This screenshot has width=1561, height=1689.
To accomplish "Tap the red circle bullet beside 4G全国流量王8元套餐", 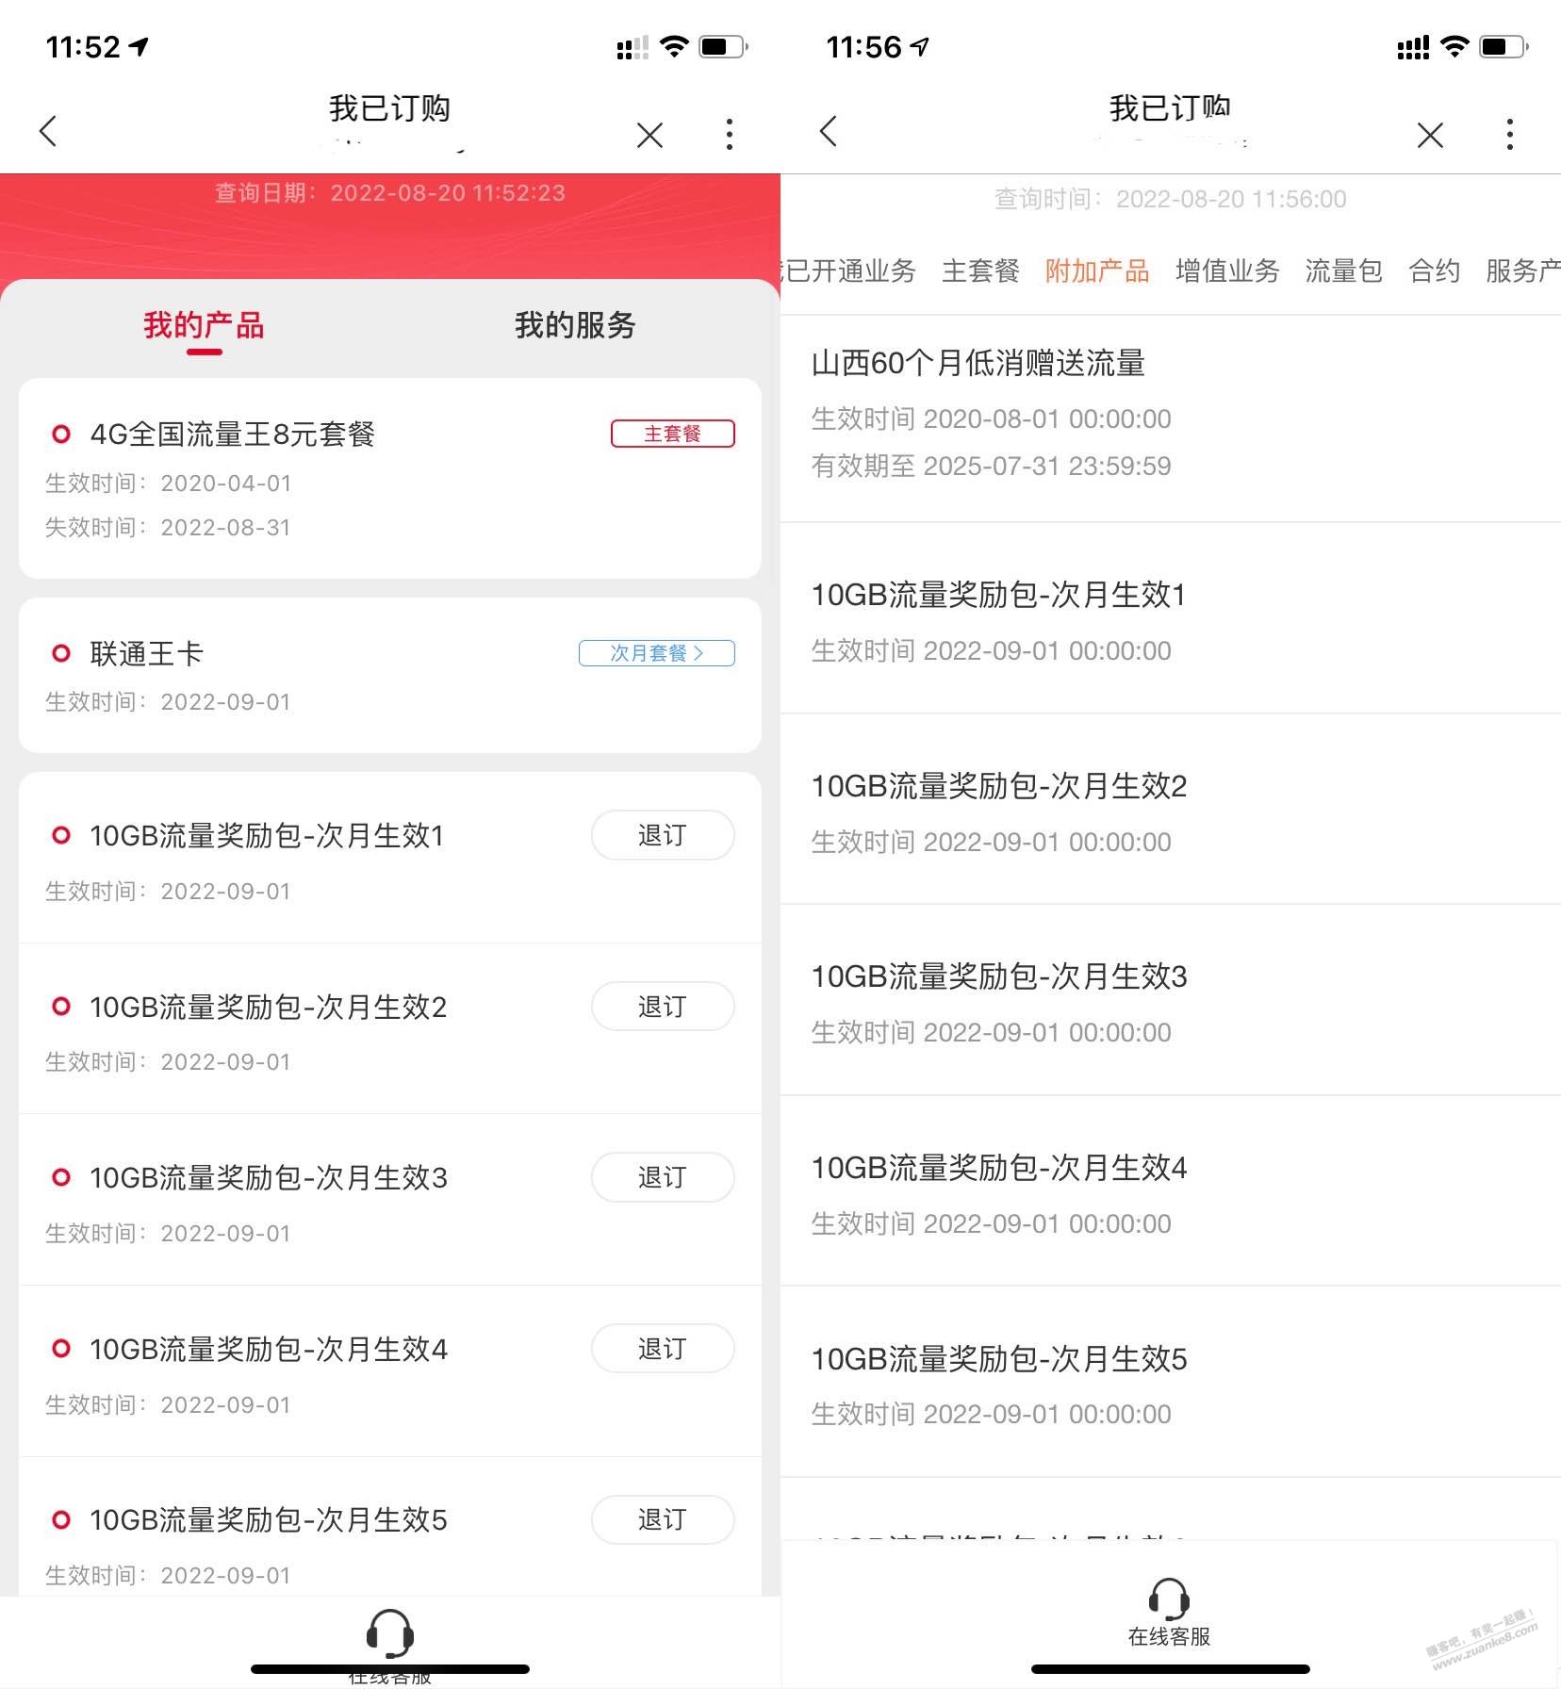I will click(61, 435).
